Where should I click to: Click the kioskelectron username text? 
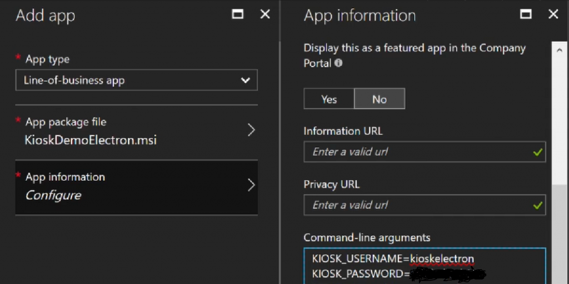(x=442, y=259)
